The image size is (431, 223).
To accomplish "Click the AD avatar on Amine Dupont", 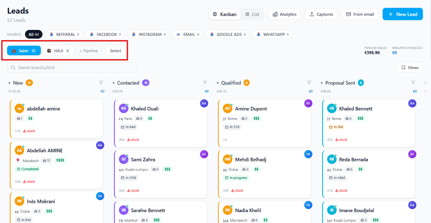I will 228,108.
